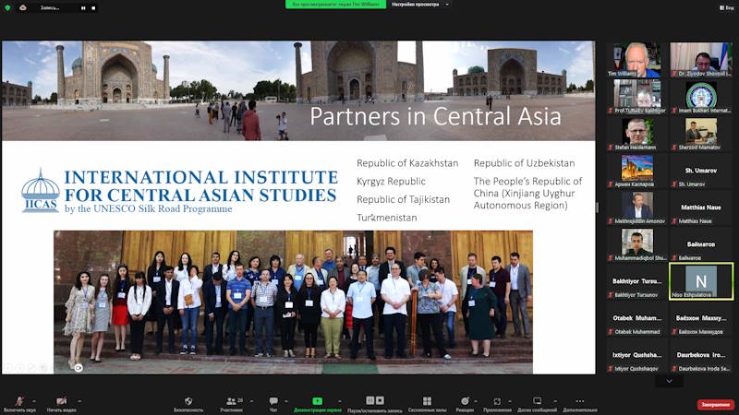Screen dimensions: 739x415
Task: Click 'Republic of Kazakhstan' text on slide
Action: pyautogui.click(x=407, y=163)
